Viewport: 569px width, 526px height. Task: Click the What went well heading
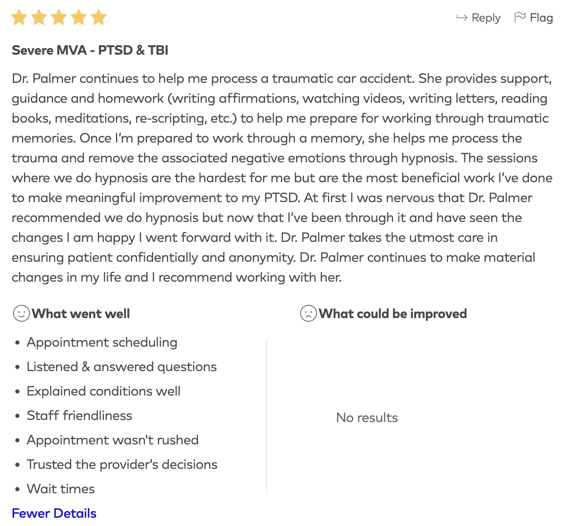[81, 314]
